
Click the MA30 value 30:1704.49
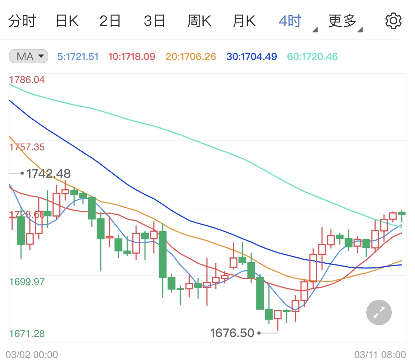coord(252,57)
